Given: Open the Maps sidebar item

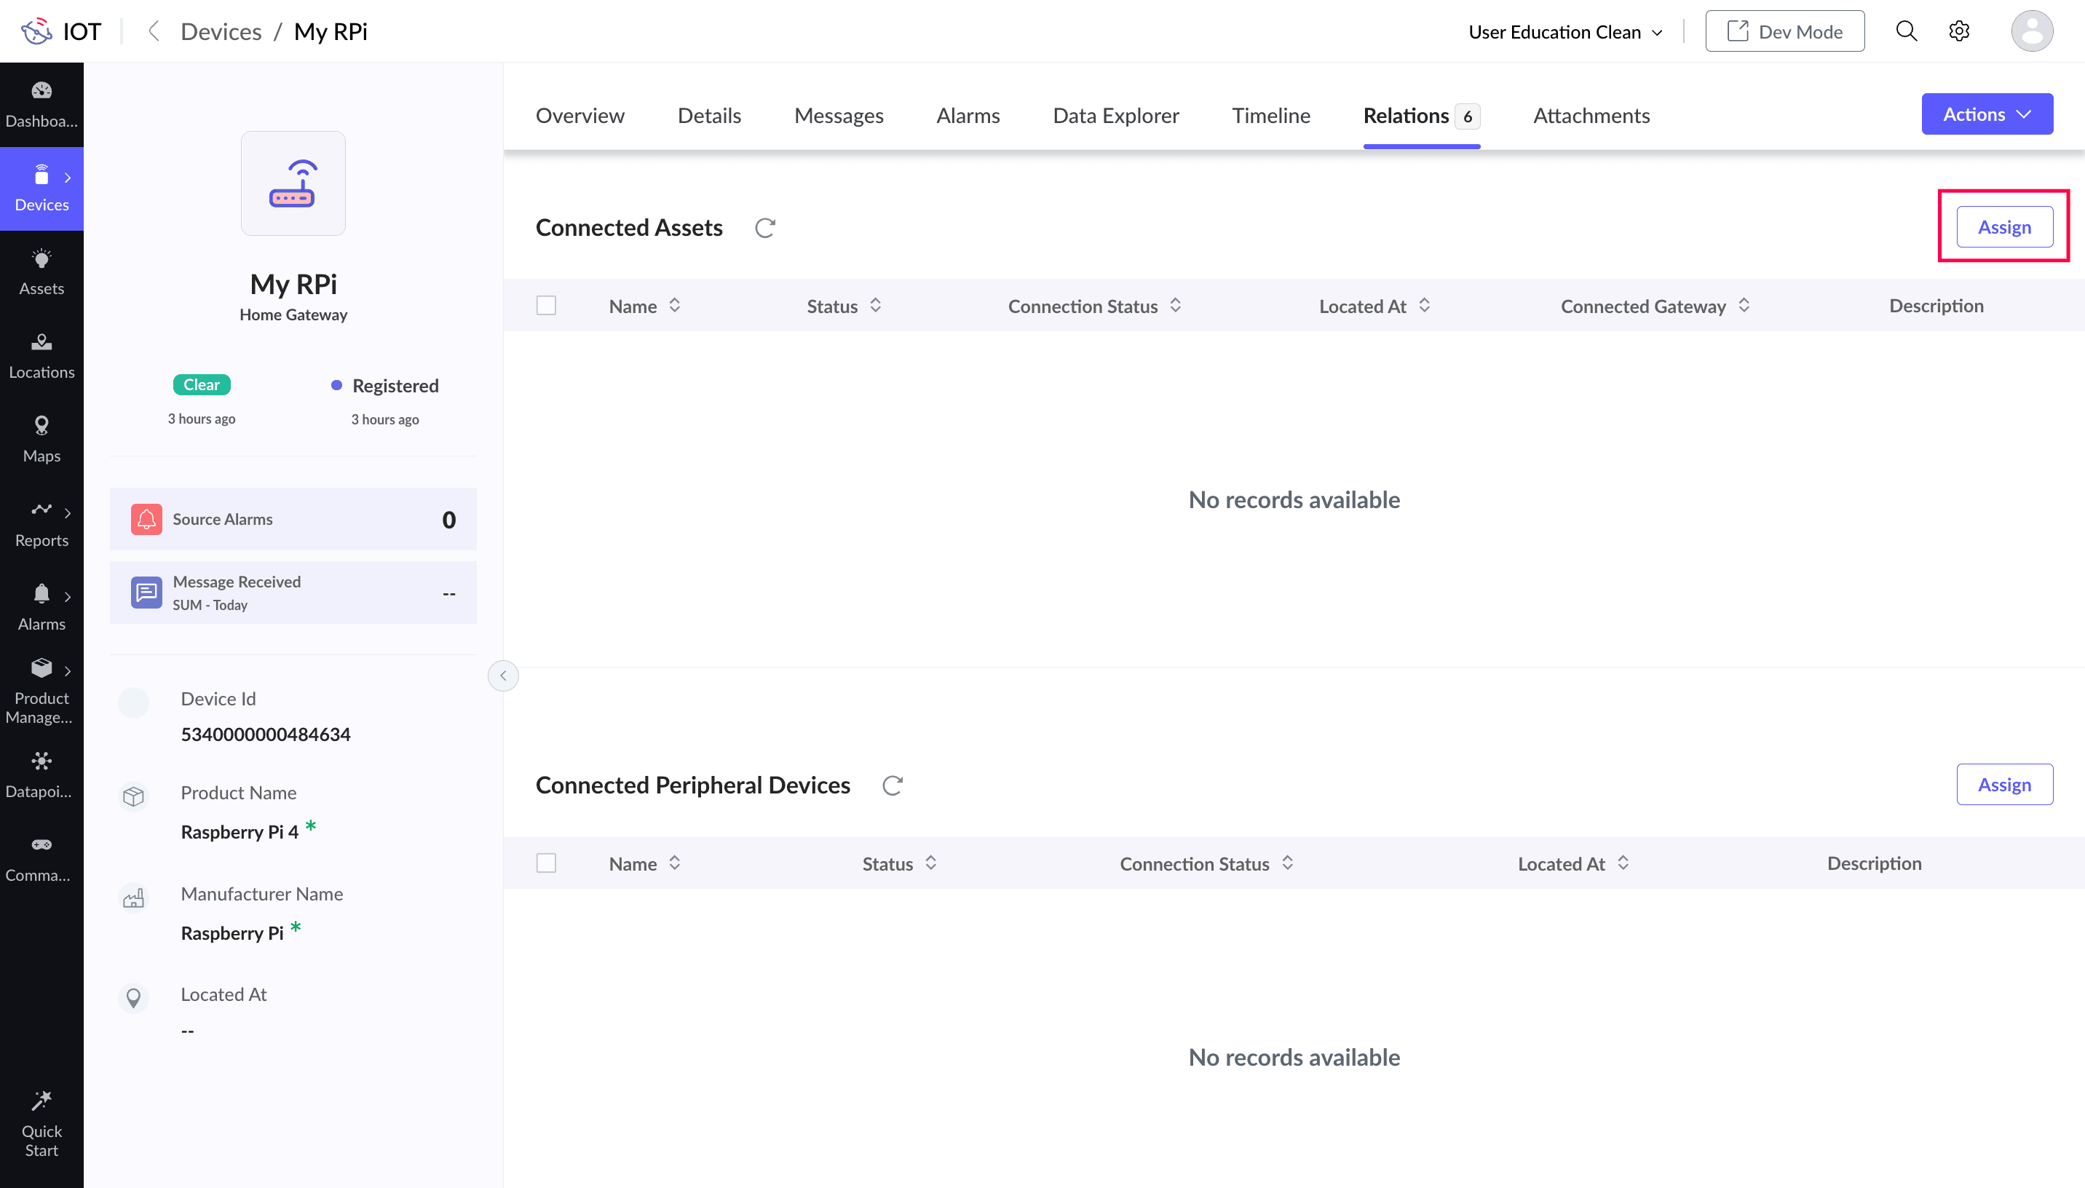Looking at the screenshot, I should coord(41,439).
